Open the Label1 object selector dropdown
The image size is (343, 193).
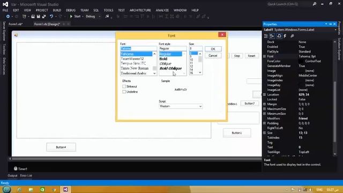coord(335,30)
